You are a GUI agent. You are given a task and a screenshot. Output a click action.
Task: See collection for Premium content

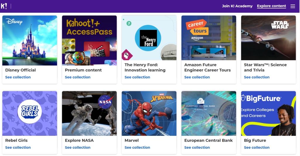coord(78,77)
